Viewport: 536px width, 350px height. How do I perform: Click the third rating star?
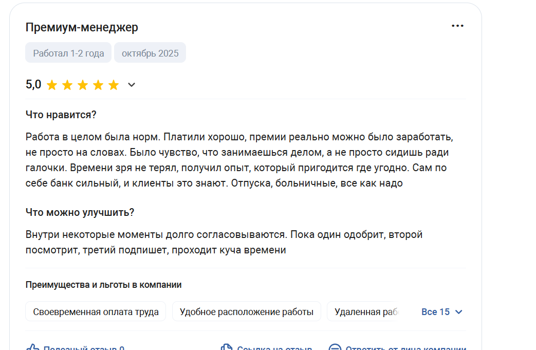(x=83, y=85)
